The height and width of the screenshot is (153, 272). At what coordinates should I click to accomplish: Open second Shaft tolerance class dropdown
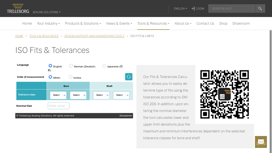121,95
